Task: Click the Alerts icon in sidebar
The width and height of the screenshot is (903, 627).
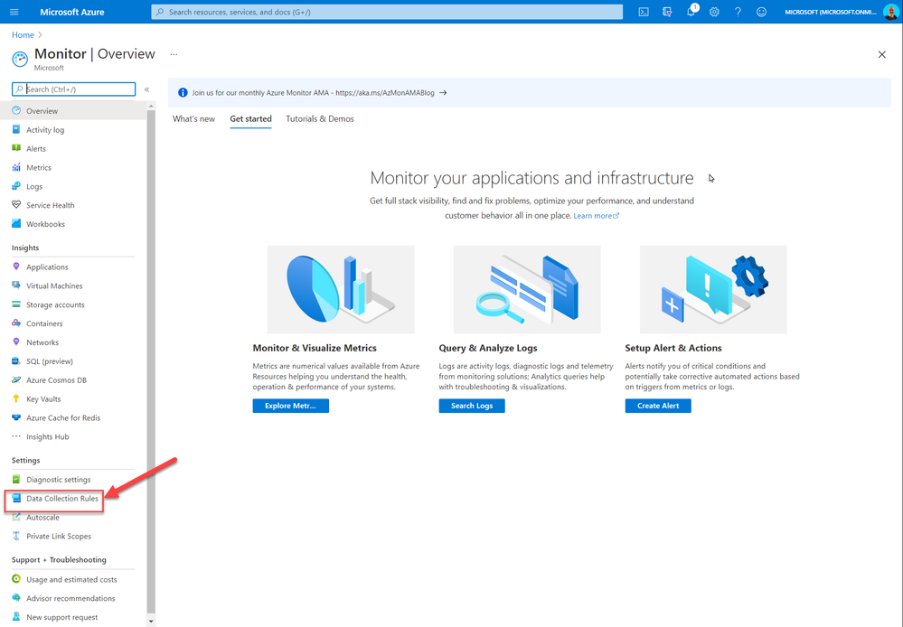Action: (x=16, y=148)
